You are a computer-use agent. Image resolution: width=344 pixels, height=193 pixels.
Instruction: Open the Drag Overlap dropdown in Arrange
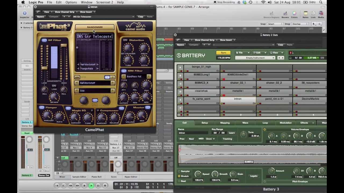[300, 24]
